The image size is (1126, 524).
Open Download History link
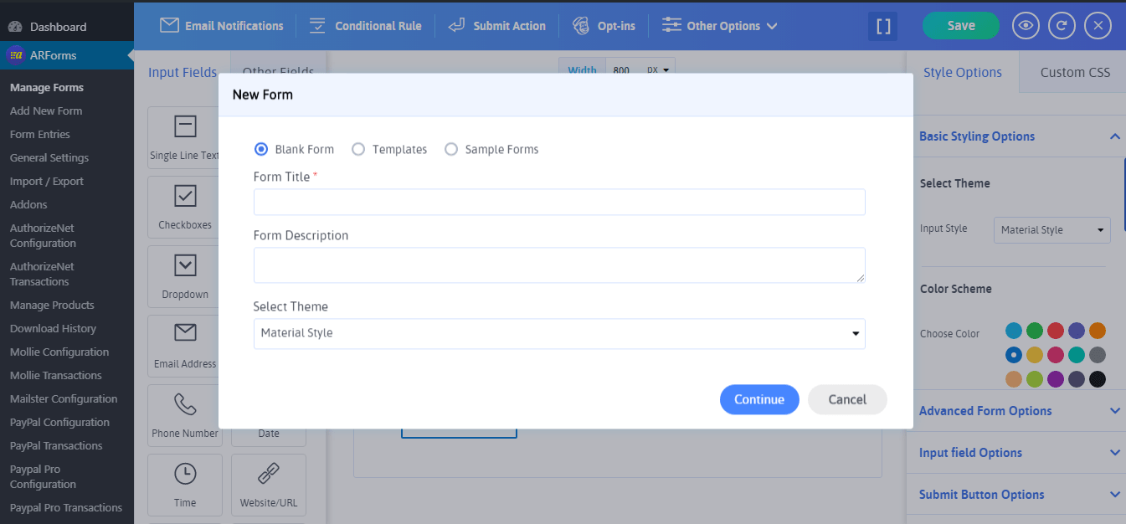[x=53, y=328]
